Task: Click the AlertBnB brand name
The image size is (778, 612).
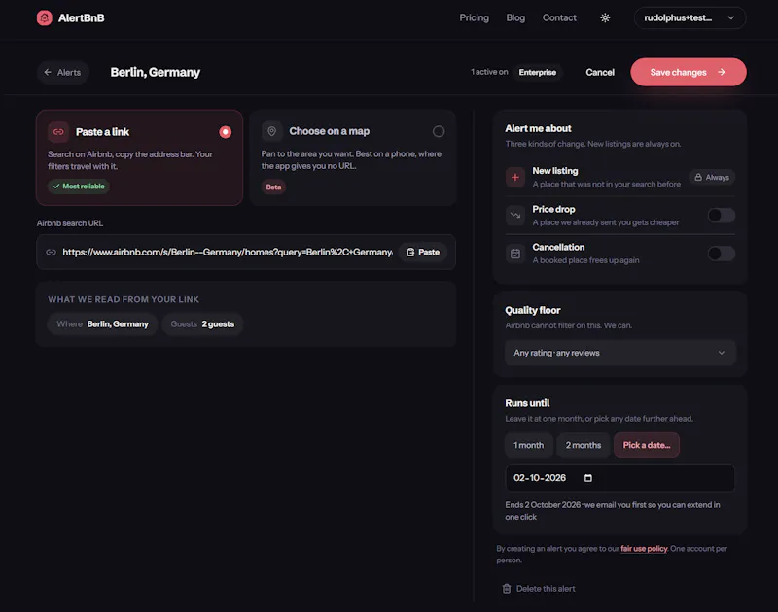Action: (x=82, y=17)
